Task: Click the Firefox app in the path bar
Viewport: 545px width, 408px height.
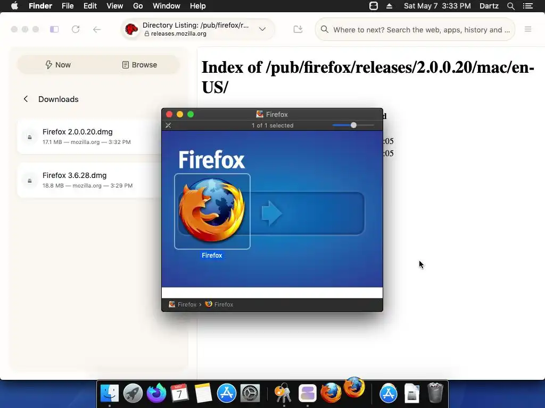Action: point(219,304)
